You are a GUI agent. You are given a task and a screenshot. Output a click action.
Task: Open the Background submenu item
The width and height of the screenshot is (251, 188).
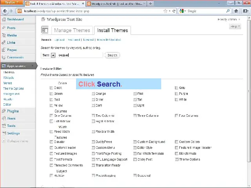(x=11, y=94)
